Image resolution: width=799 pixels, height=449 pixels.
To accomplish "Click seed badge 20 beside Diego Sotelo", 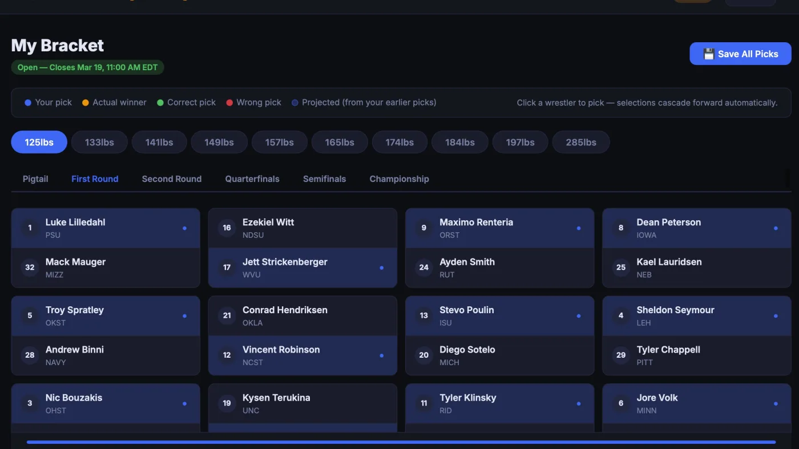I will pos(423,355).
